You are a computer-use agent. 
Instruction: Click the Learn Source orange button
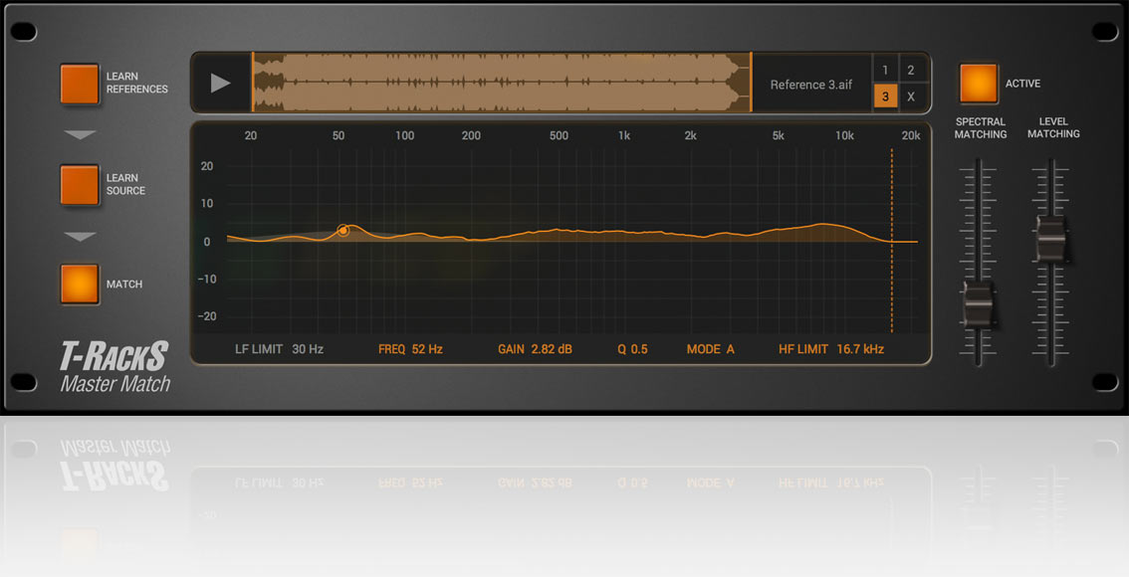coord(80,185)
